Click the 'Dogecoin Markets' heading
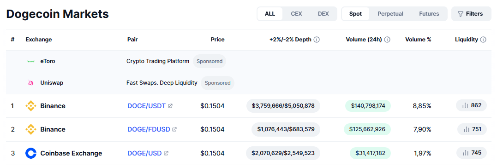This screenshot has width=497, height=167. pyautogui.click(x=57, y=14)
